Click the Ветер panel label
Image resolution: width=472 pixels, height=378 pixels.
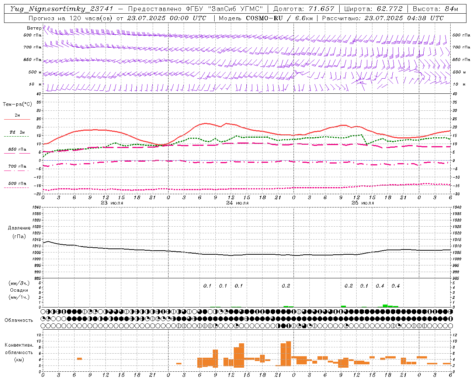coord(34,28)
